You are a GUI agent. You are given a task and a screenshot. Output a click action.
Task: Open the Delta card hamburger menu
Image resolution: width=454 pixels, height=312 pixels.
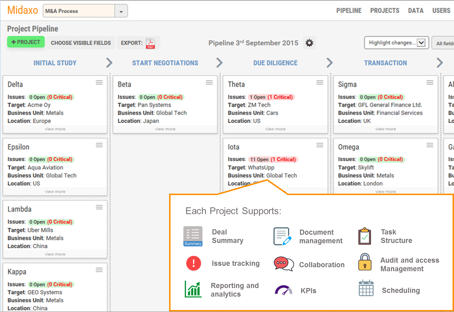99,82
